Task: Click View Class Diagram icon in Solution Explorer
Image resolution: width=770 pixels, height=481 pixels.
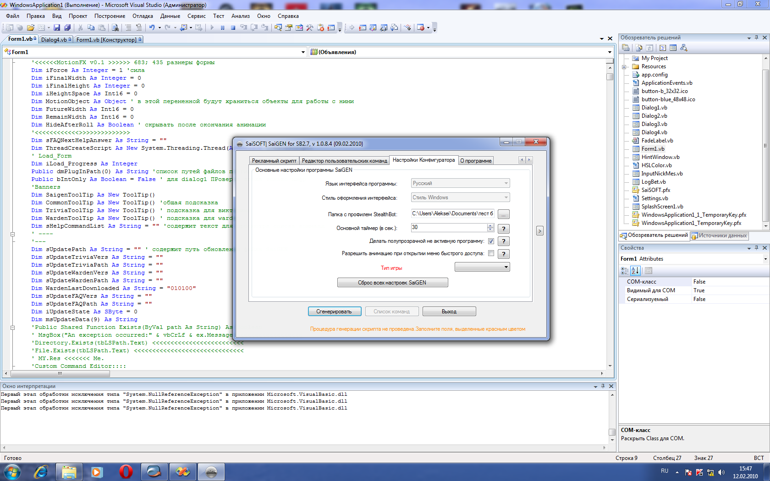Action: tap(684, 48)
